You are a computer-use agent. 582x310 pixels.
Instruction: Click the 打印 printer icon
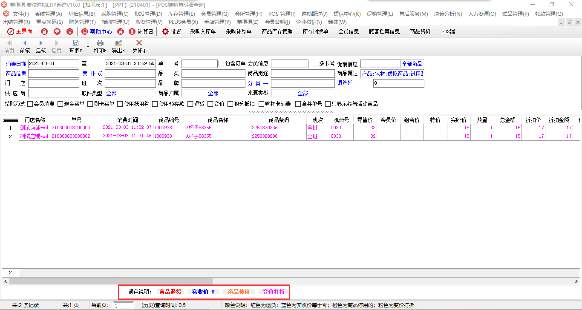(x=100, y=43)
